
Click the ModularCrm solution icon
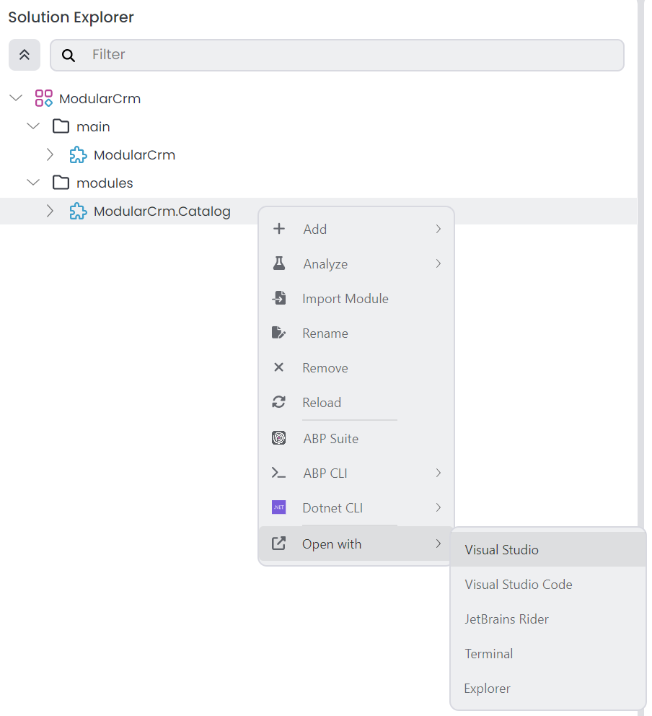(44, 99)
